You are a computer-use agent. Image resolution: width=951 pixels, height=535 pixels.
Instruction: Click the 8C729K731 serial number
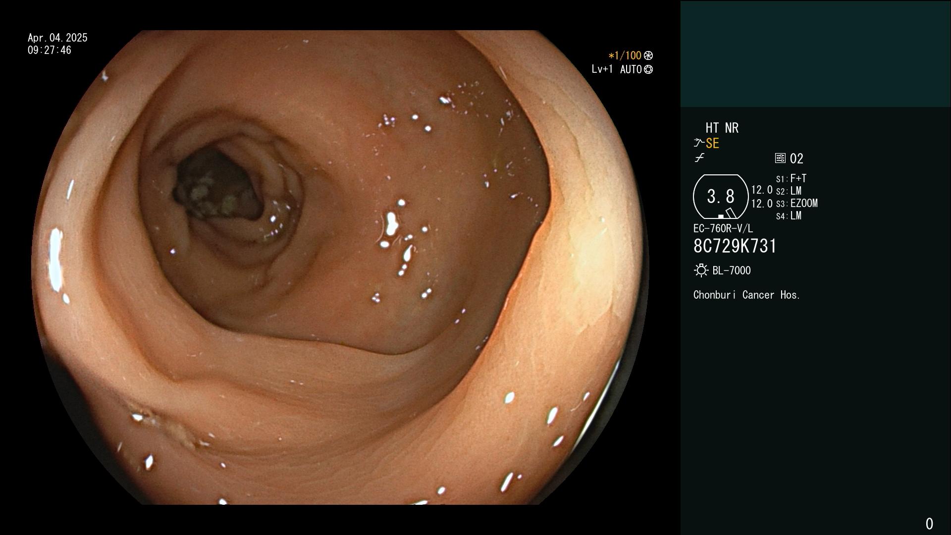[735, 246]
